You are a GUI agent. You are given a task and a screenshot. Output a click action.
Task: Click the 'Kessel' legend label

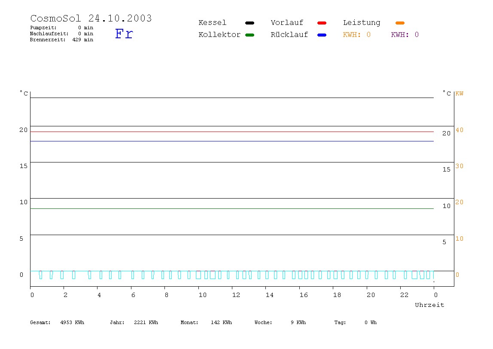coord(213,23)
